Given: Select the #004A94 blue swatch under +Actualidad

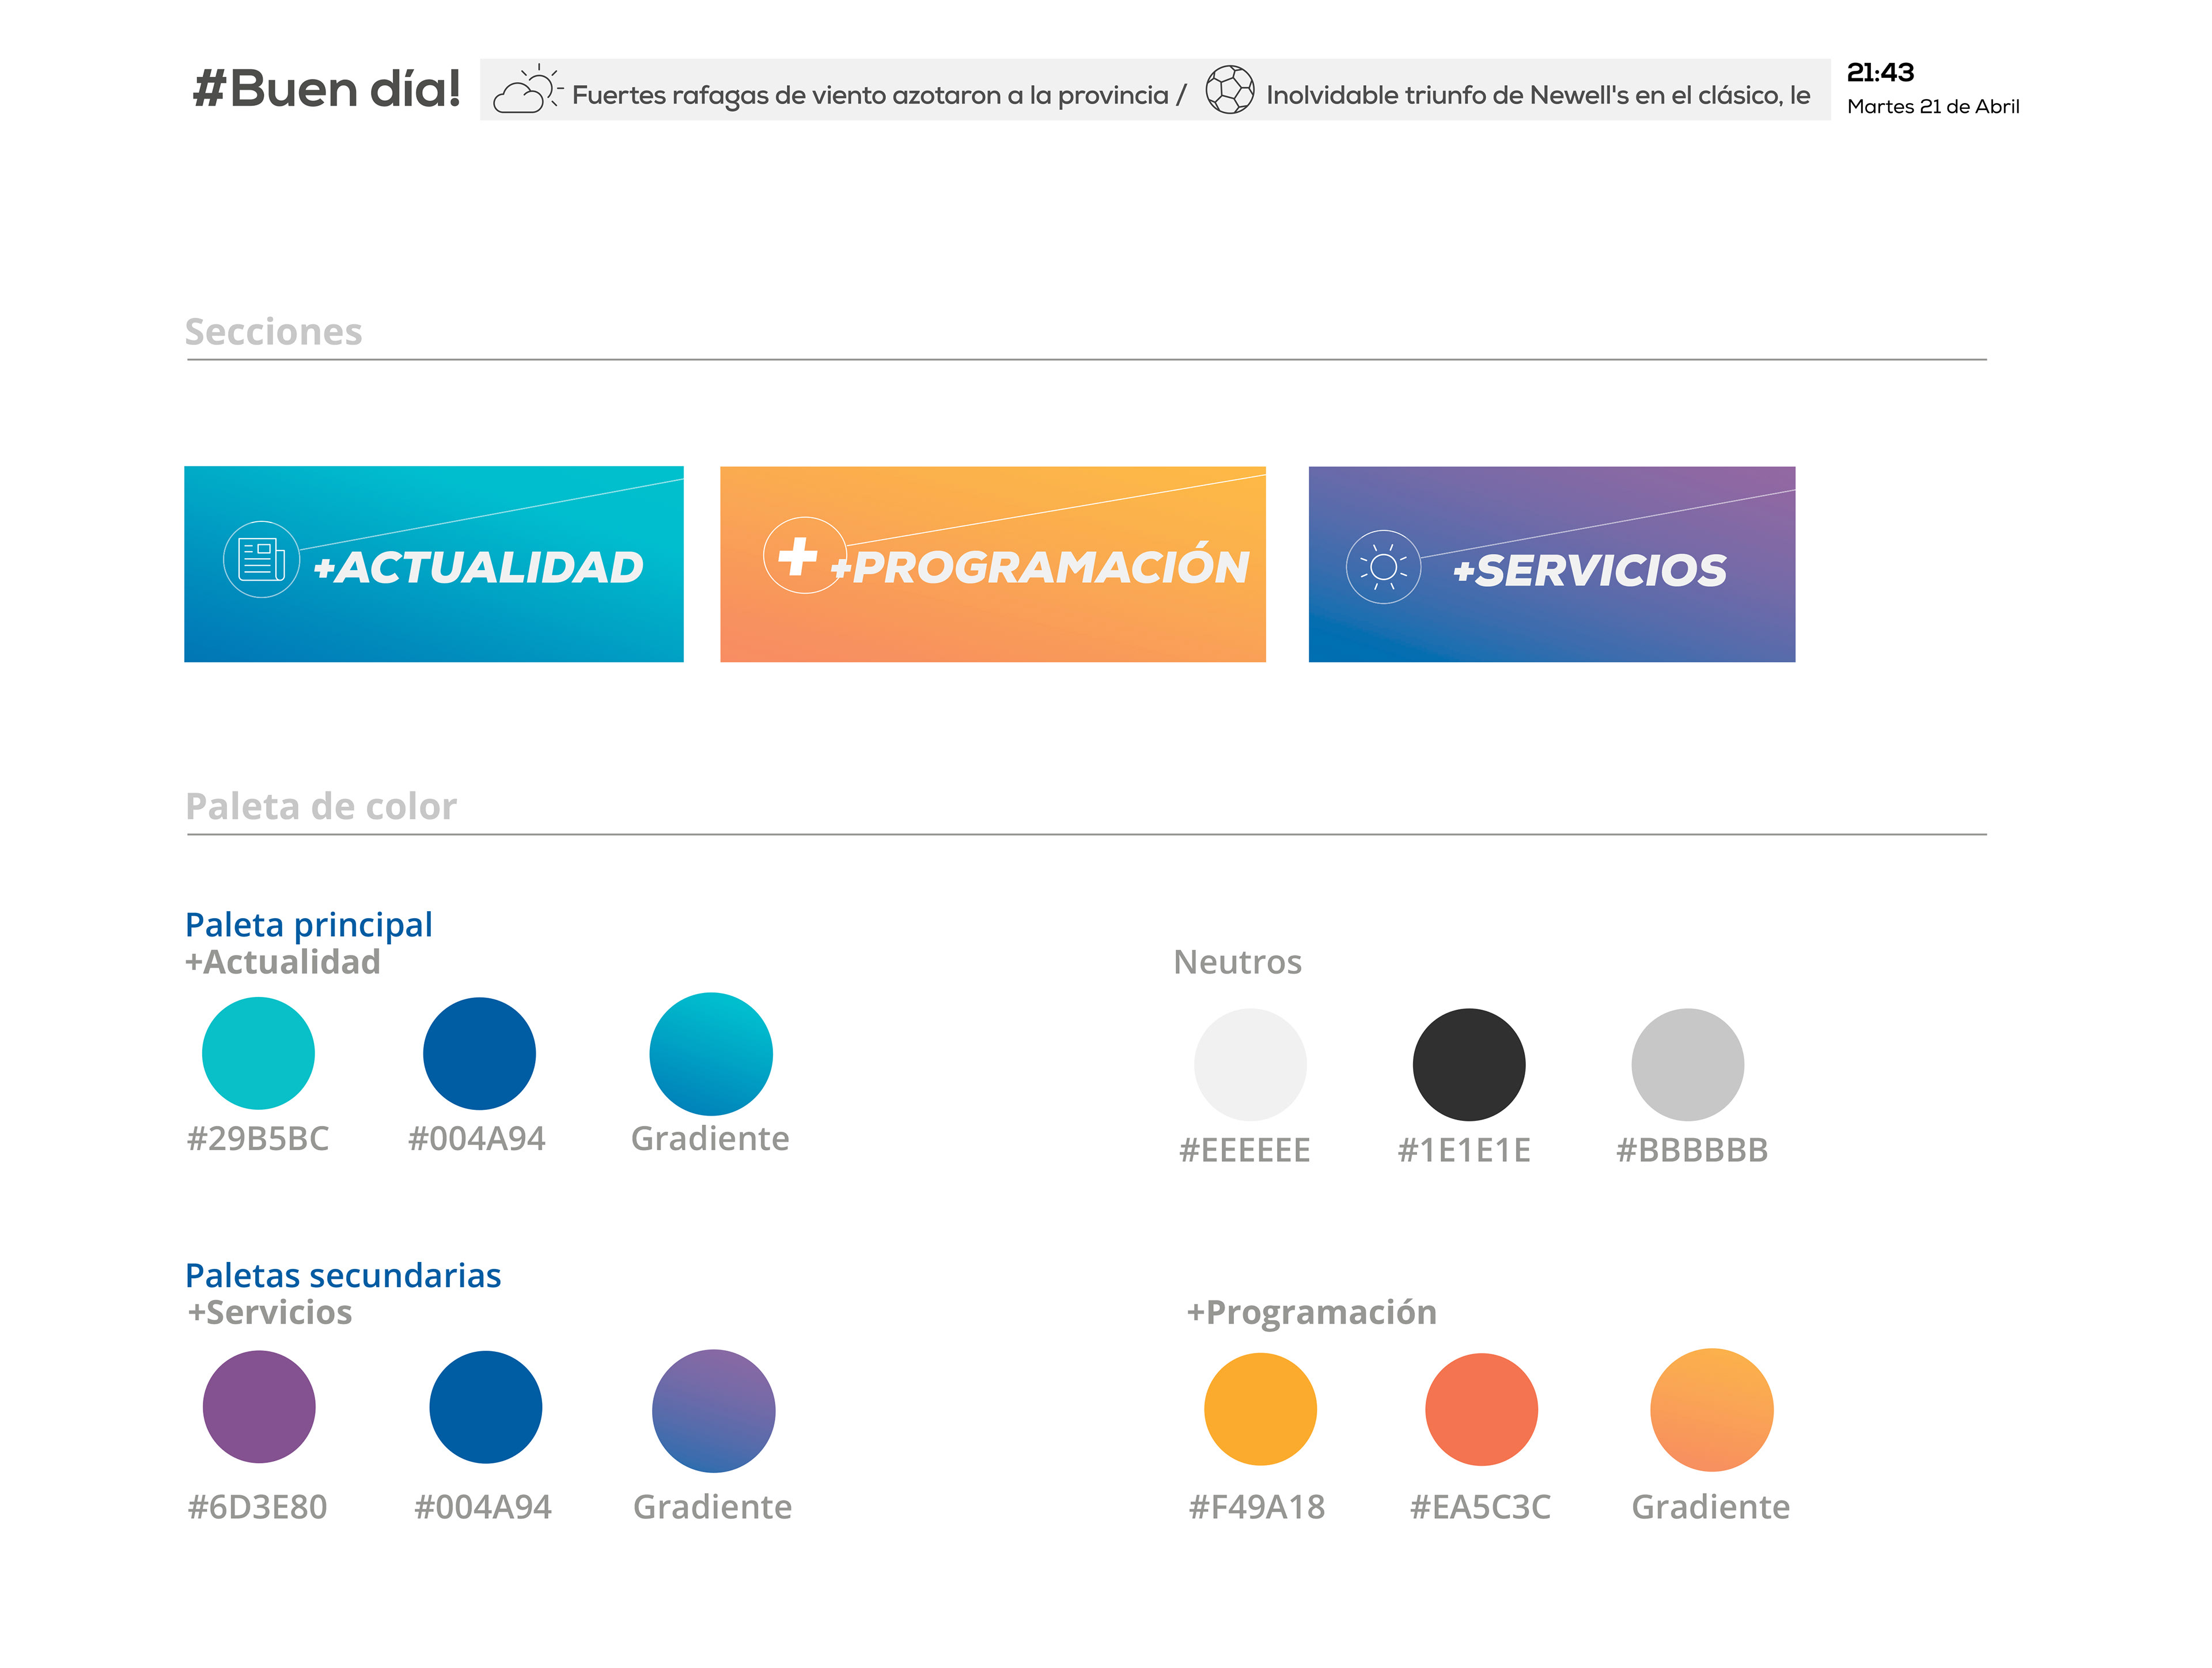Looking at the screenshot, I should pyautogui.click(x=479, y=1053).
